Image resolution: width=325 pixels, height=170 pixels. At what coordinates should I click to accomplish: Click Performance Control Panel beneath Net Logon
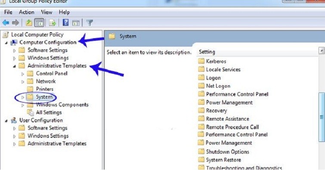[237, 94]
